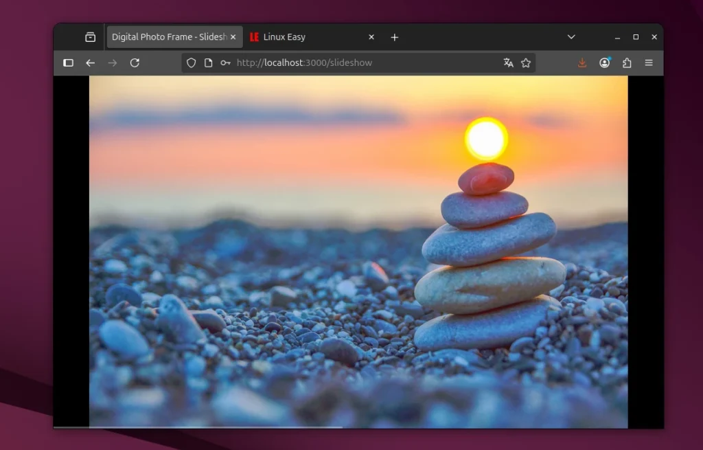Go back one page
This screenshot has width=703, height=450.
click(90, 63)
